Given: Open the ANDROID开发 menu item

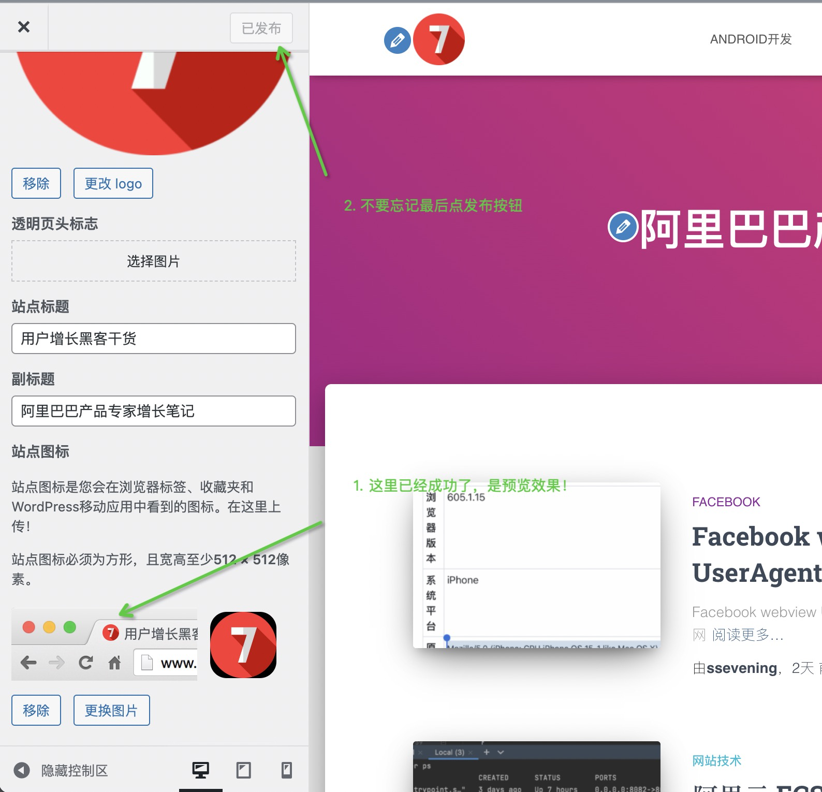Looking at the screenshot, I should tap(751, 39).
